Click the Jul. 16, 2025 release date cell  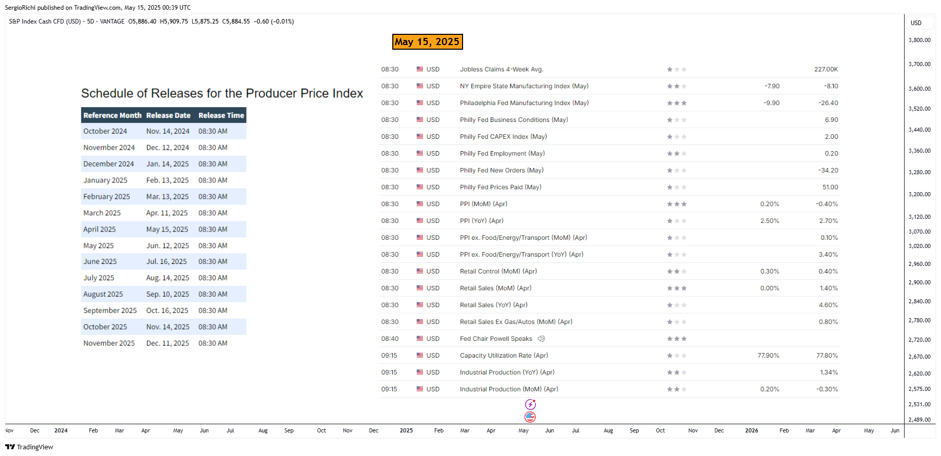click(x=167, y=261)
